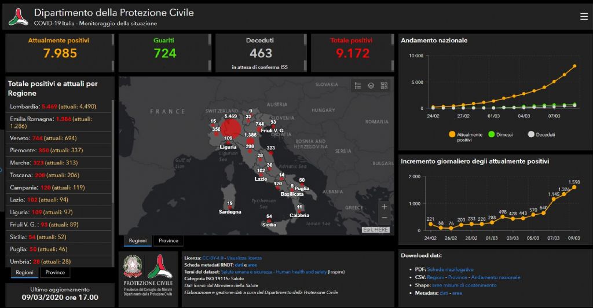Select Puglia row in region list
593x308 pixels.
click(58, 250)
